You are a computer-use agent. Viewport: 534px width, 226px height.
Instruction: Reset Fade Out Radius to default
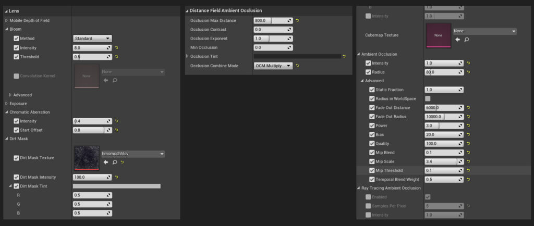pyautogui.click(x=469, y=117)
